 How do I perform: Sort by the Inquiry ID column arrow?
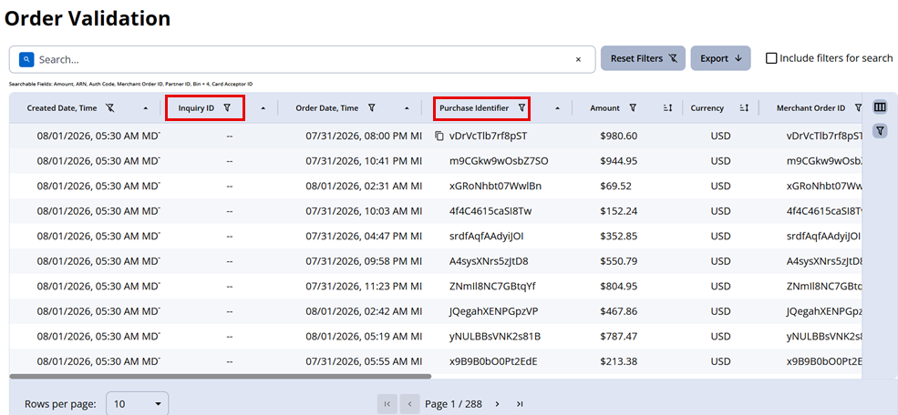(x=263, y=108)
